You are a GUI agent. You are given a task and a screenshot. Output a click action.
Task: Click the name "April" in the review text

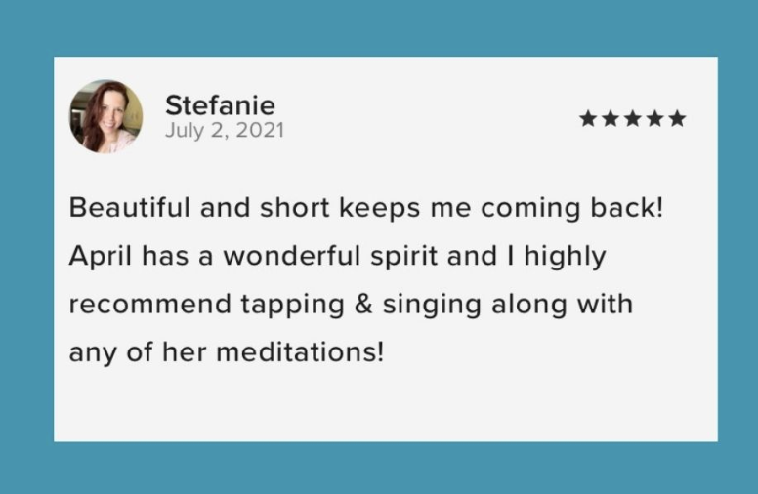[101, 256]
